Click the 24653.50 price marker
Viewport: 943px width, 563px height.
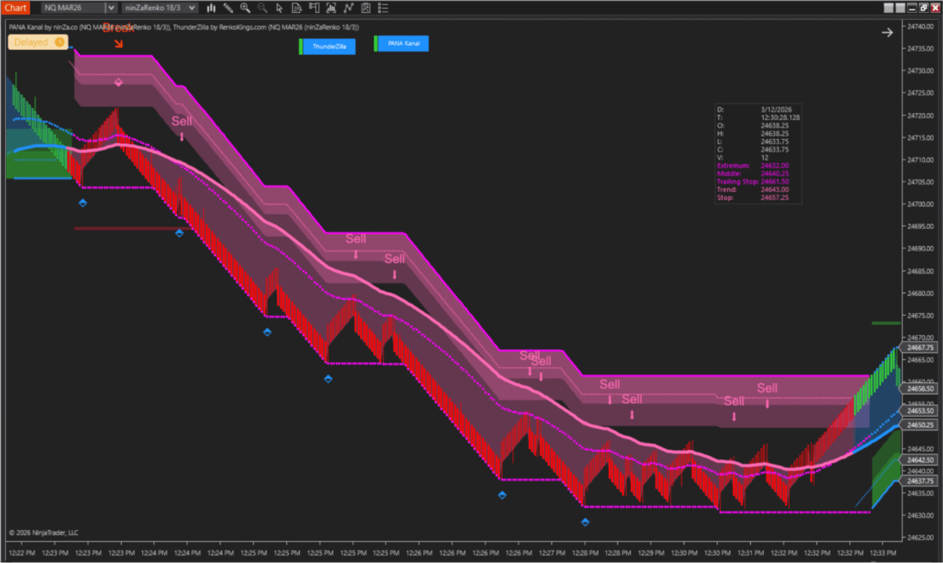[919, 411]
